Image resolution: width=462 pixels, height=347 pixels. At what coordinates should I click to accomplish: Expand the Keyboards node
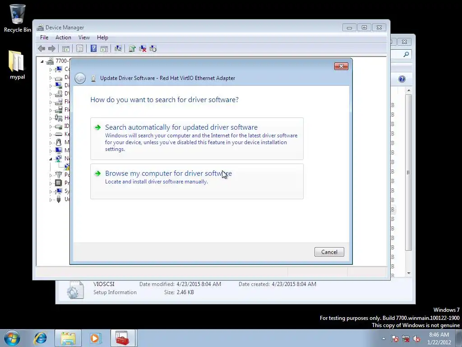click(x=51, y=135)
